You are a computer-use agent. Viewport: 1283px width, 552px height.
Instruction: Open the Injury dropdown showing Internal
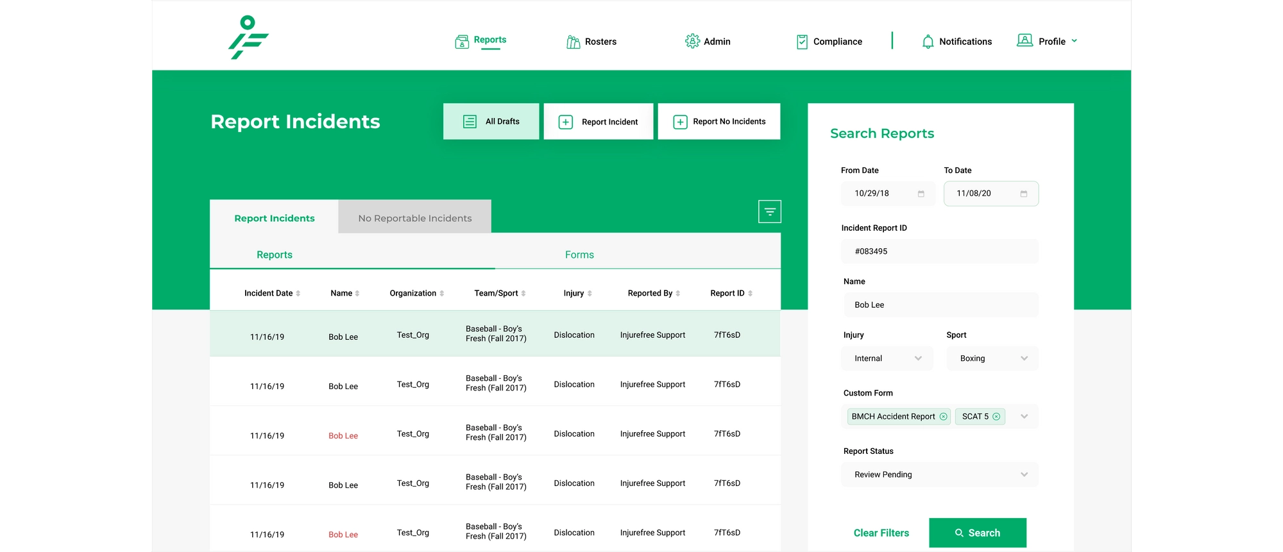point(887,358)
